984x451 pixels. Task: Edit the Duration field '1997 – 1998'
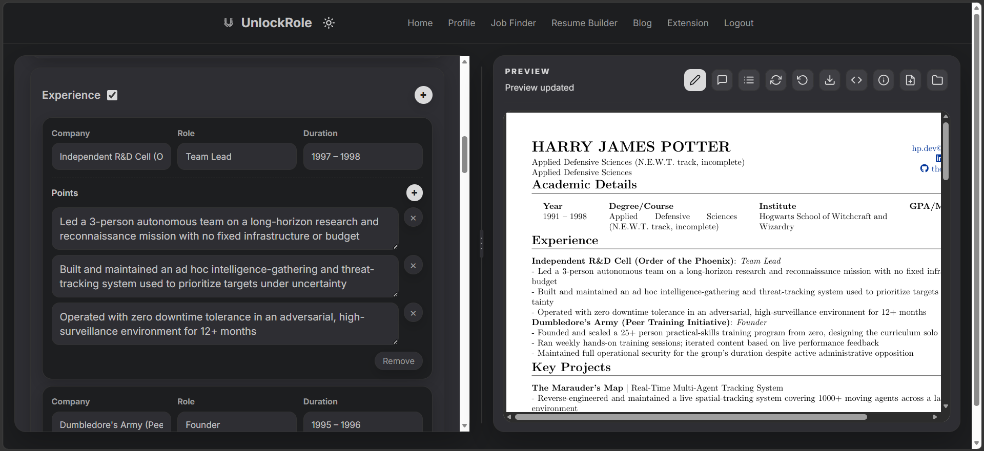click(363, 157)
